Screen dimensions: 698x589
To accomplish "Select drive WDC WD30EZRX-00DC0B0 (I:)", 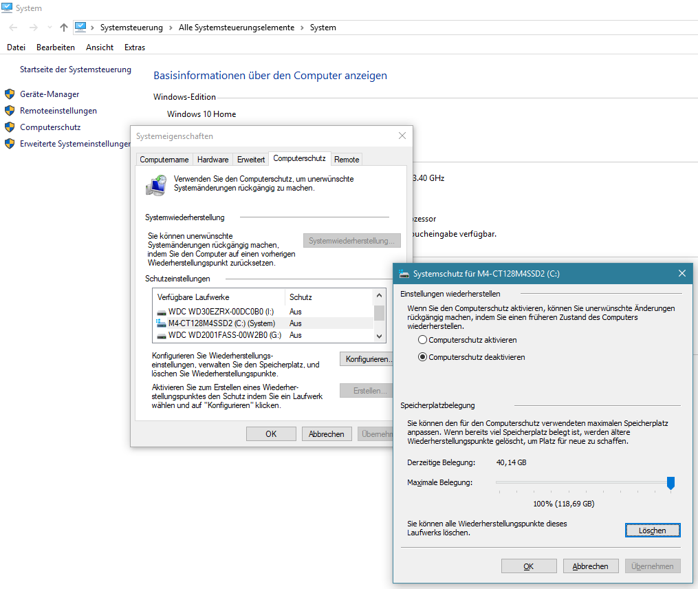I will click(x=263, y=312).
